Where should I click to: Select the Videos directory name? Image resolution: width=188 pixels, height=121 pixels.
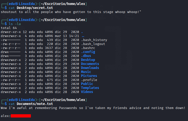click(87, 92)
